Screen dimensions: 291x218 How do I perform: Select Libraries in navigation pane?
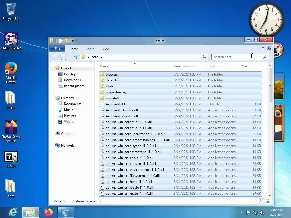pos(67,98)
